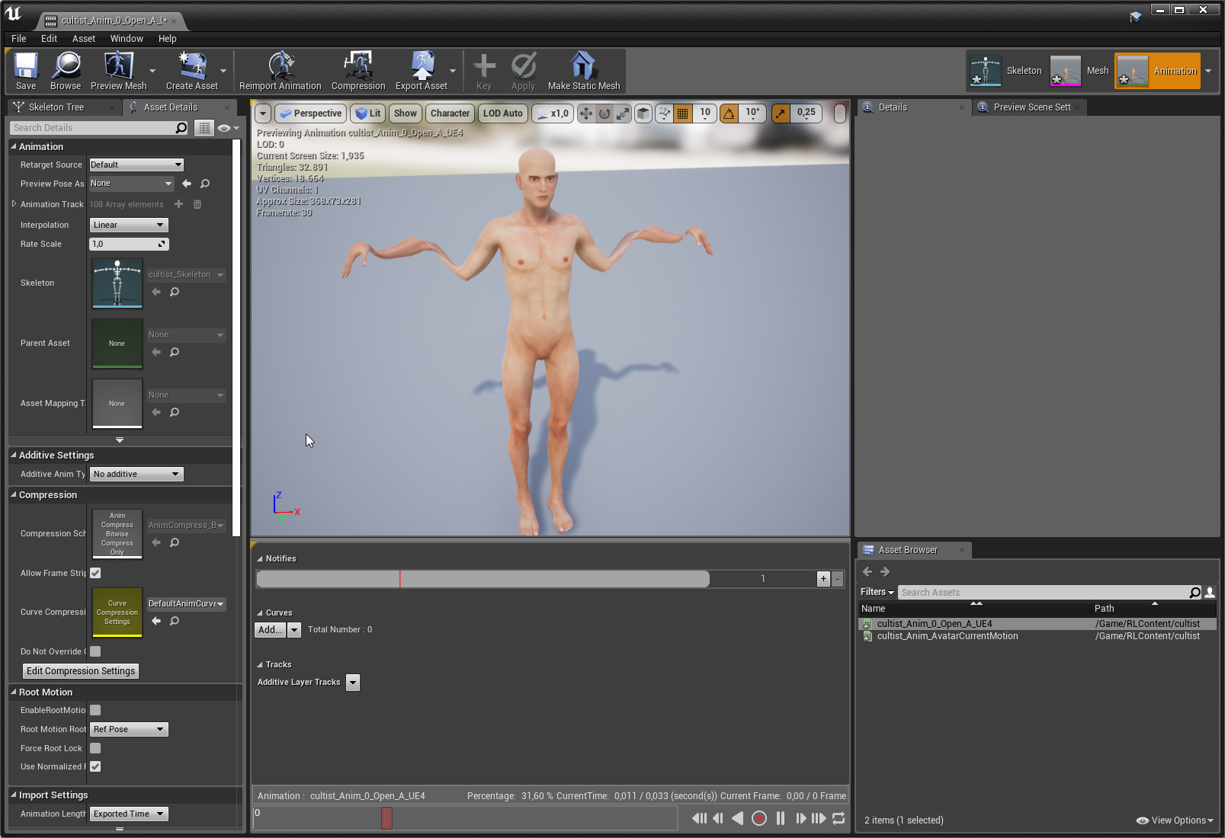This screenshot has width=1225, height=838.
Task: Open the Preview Pose Asset dropdown
Action: pyautogui.click(x=132, y=184)
